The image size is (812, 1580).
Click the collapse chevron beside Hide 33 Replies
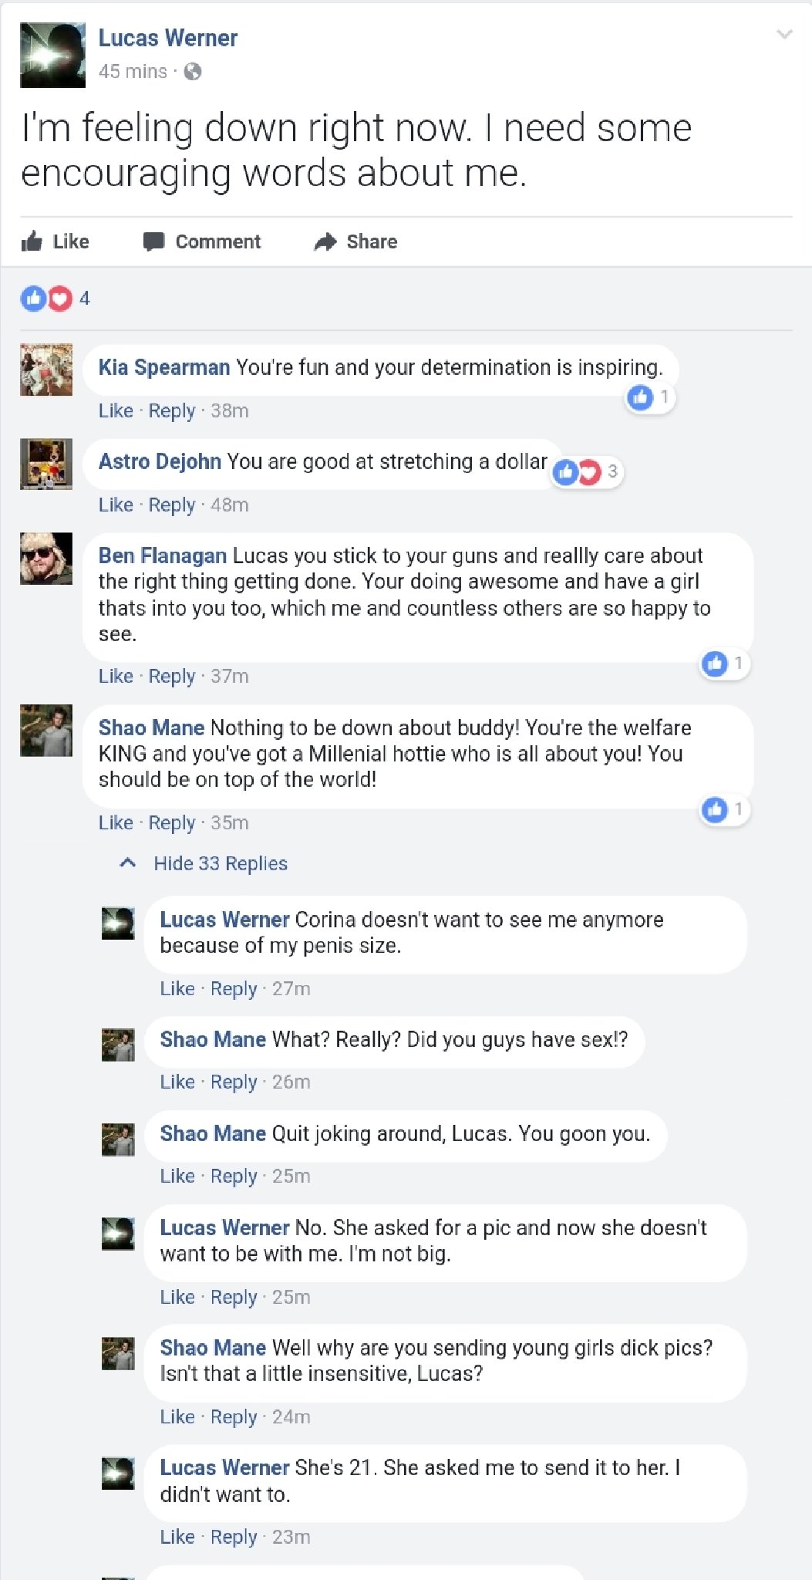pos(128,863)
